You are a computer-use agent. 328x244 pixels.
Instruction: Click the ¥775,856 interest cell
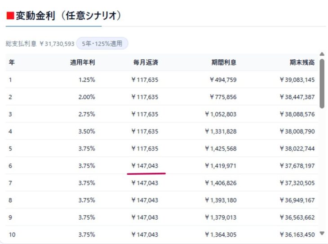tap(223, 97)
